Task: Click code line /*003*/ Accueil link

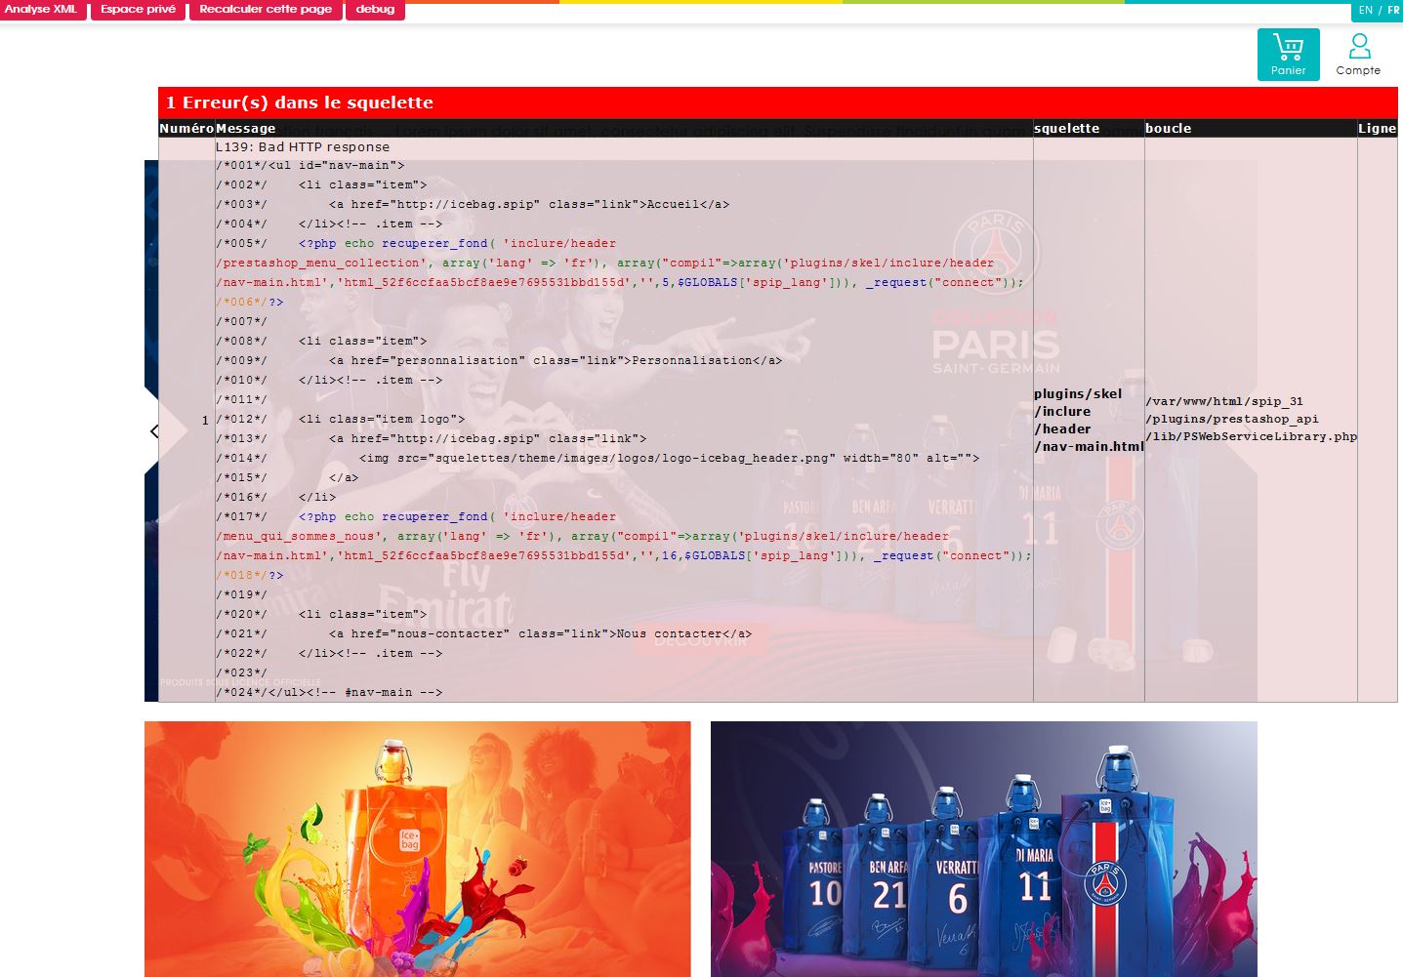Action: tap(473, 204)
